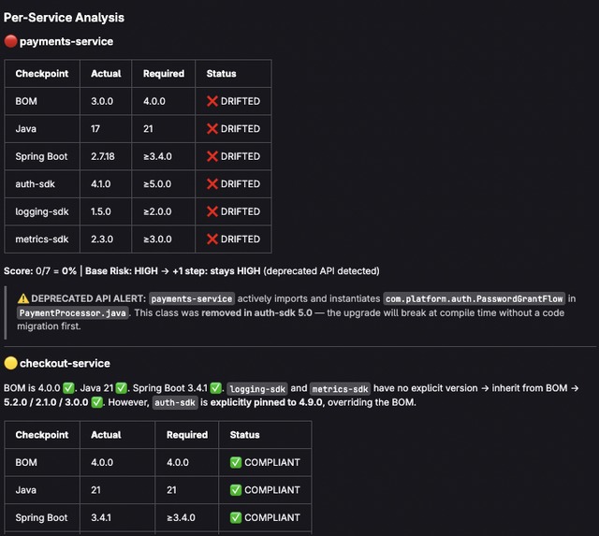Click the green check in the Java COMPLIANT row
This screenshot has width=599, height=536.
(x=236, y=490)
